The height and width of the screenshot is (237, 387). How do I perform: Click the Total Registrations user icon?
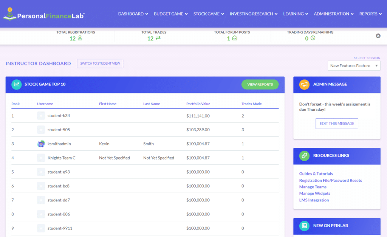tap(80, 38)
